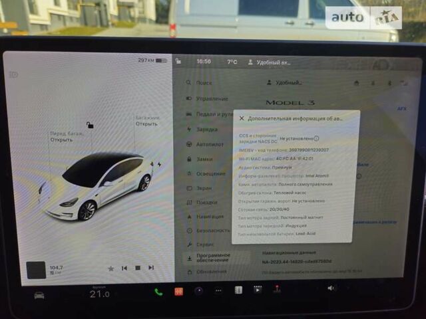Open the Безопасность safety menu
Screen dimensions: 426x319
208,231
